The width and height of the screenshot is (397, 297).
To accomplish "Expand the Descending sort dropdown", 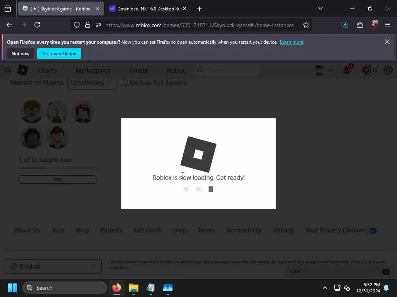I will (92, 83).
